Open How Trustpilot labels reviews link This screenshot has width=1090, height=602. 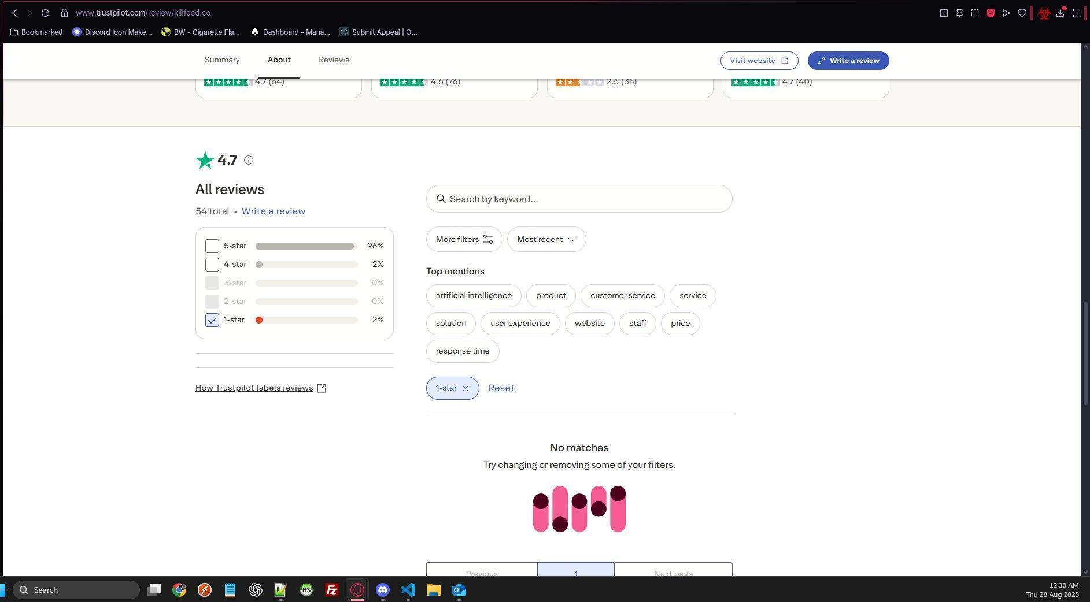tap(261, 388)
